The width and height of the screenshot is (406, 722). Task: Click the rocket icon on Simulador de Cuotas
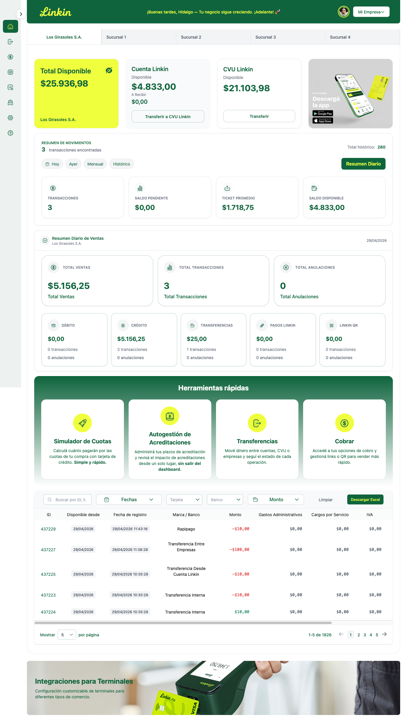[x=82, y=423]
